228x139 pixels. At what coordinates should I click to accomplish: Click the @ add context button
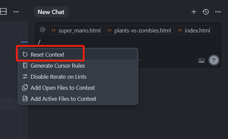point(43,30)
